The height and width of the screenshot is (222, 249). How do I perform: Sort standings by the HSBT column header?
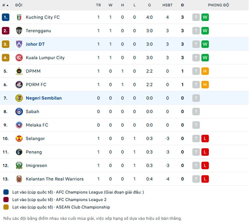pos(167,5)
